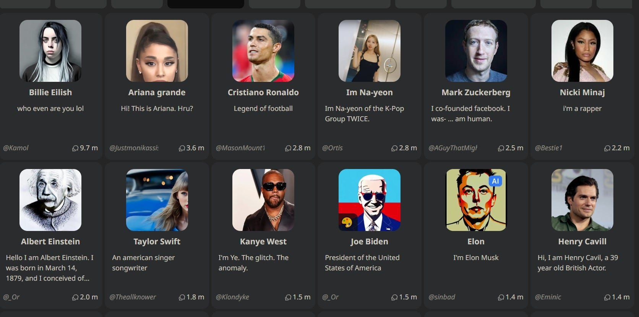The height and width of the screenshot is (317, 639).
Task: Open the Mark Zuckerberg character name
Action: [x=476, y=93]
